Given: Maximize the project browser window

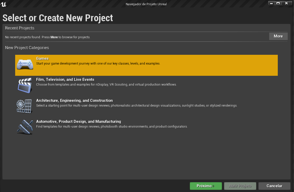Looking at the screenshot, I should pos(278,3).
